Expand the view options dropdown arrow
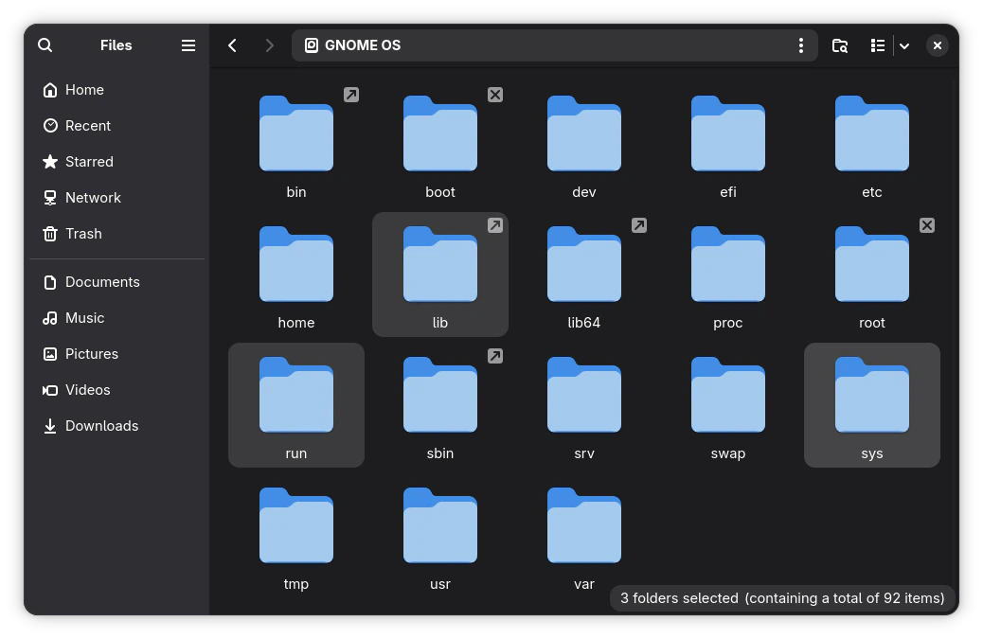Viewport: 983px width, 639px height. tap(904, 45)
